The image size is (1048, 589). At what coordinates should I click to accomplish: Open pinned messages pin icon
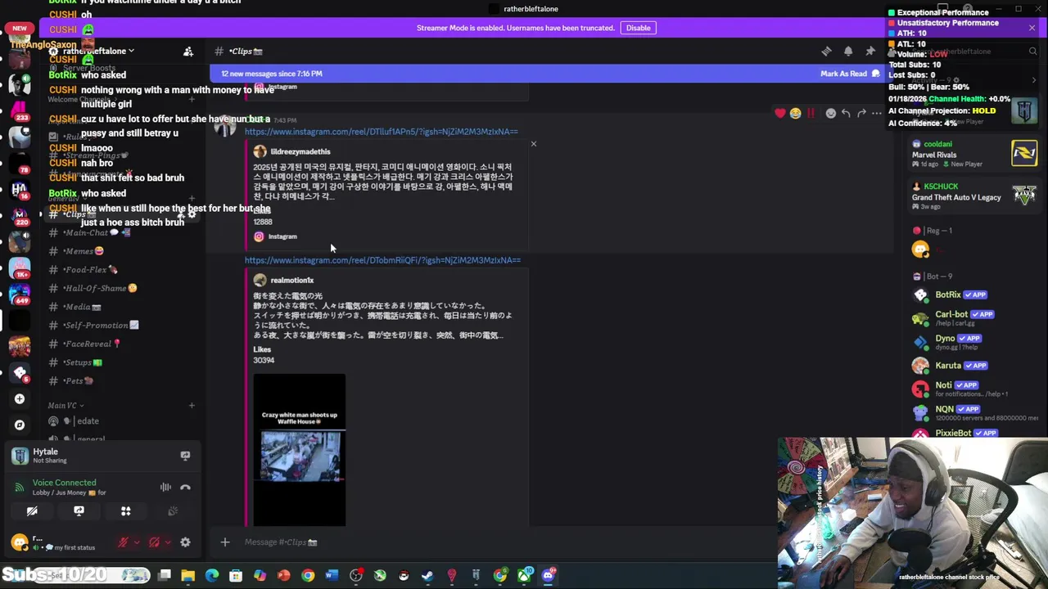pyautogui.click(x=870, y=51)
